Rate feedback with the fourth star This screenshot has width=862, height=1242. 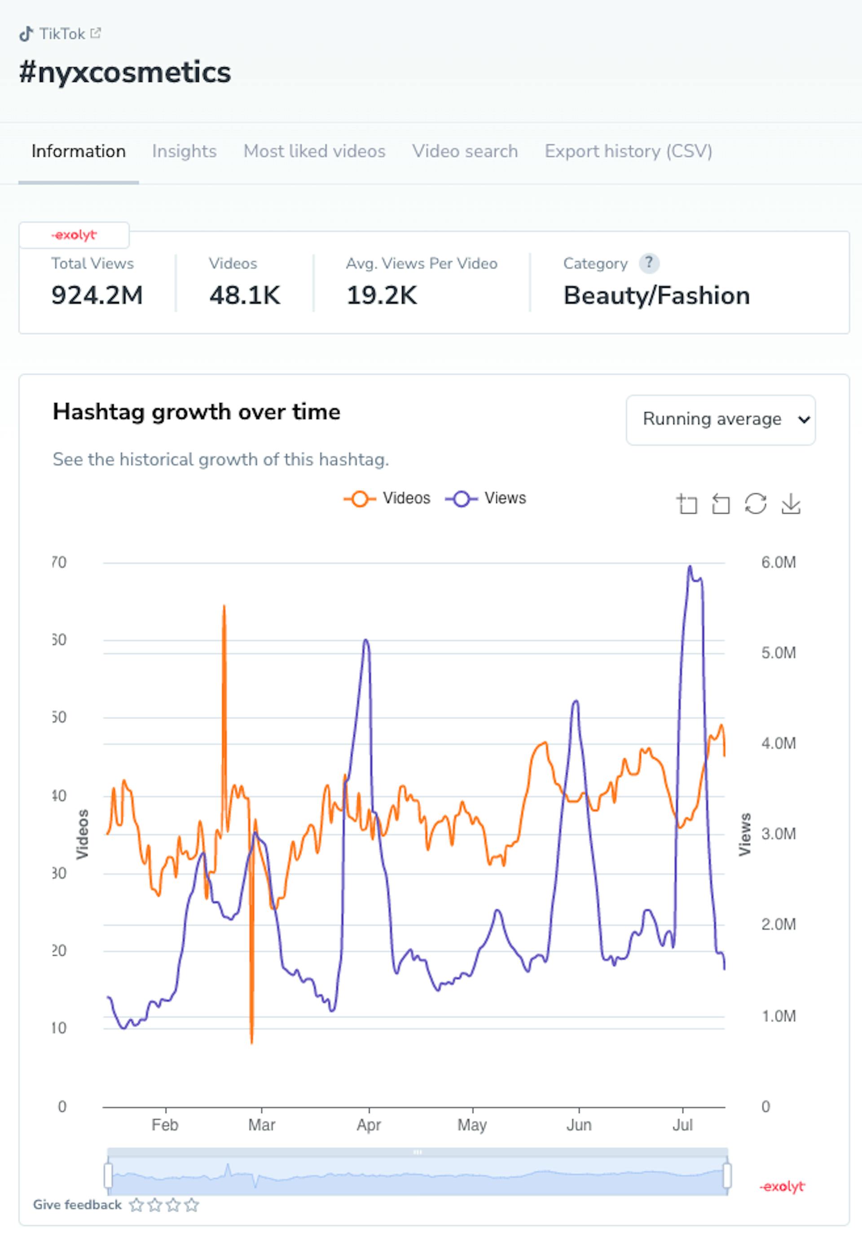[191, 1205]
